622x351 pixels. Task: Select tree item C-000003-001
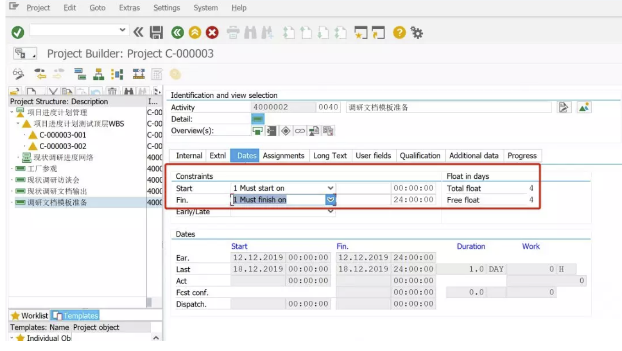point(62,135)
